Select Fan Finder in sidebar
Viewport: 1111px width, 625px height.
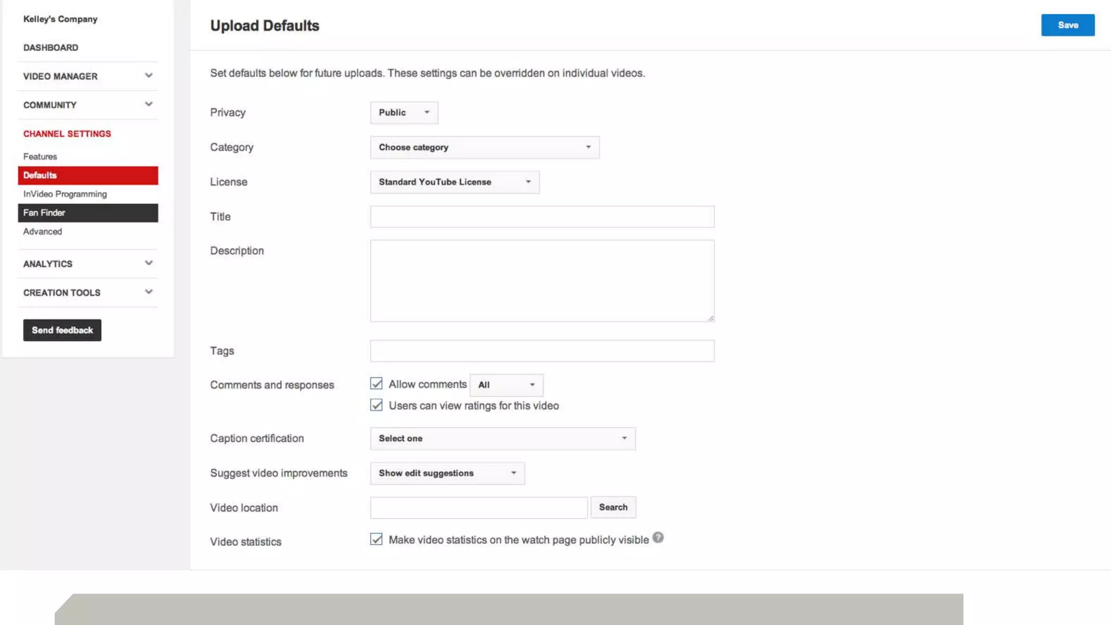[x=87, y=213]
